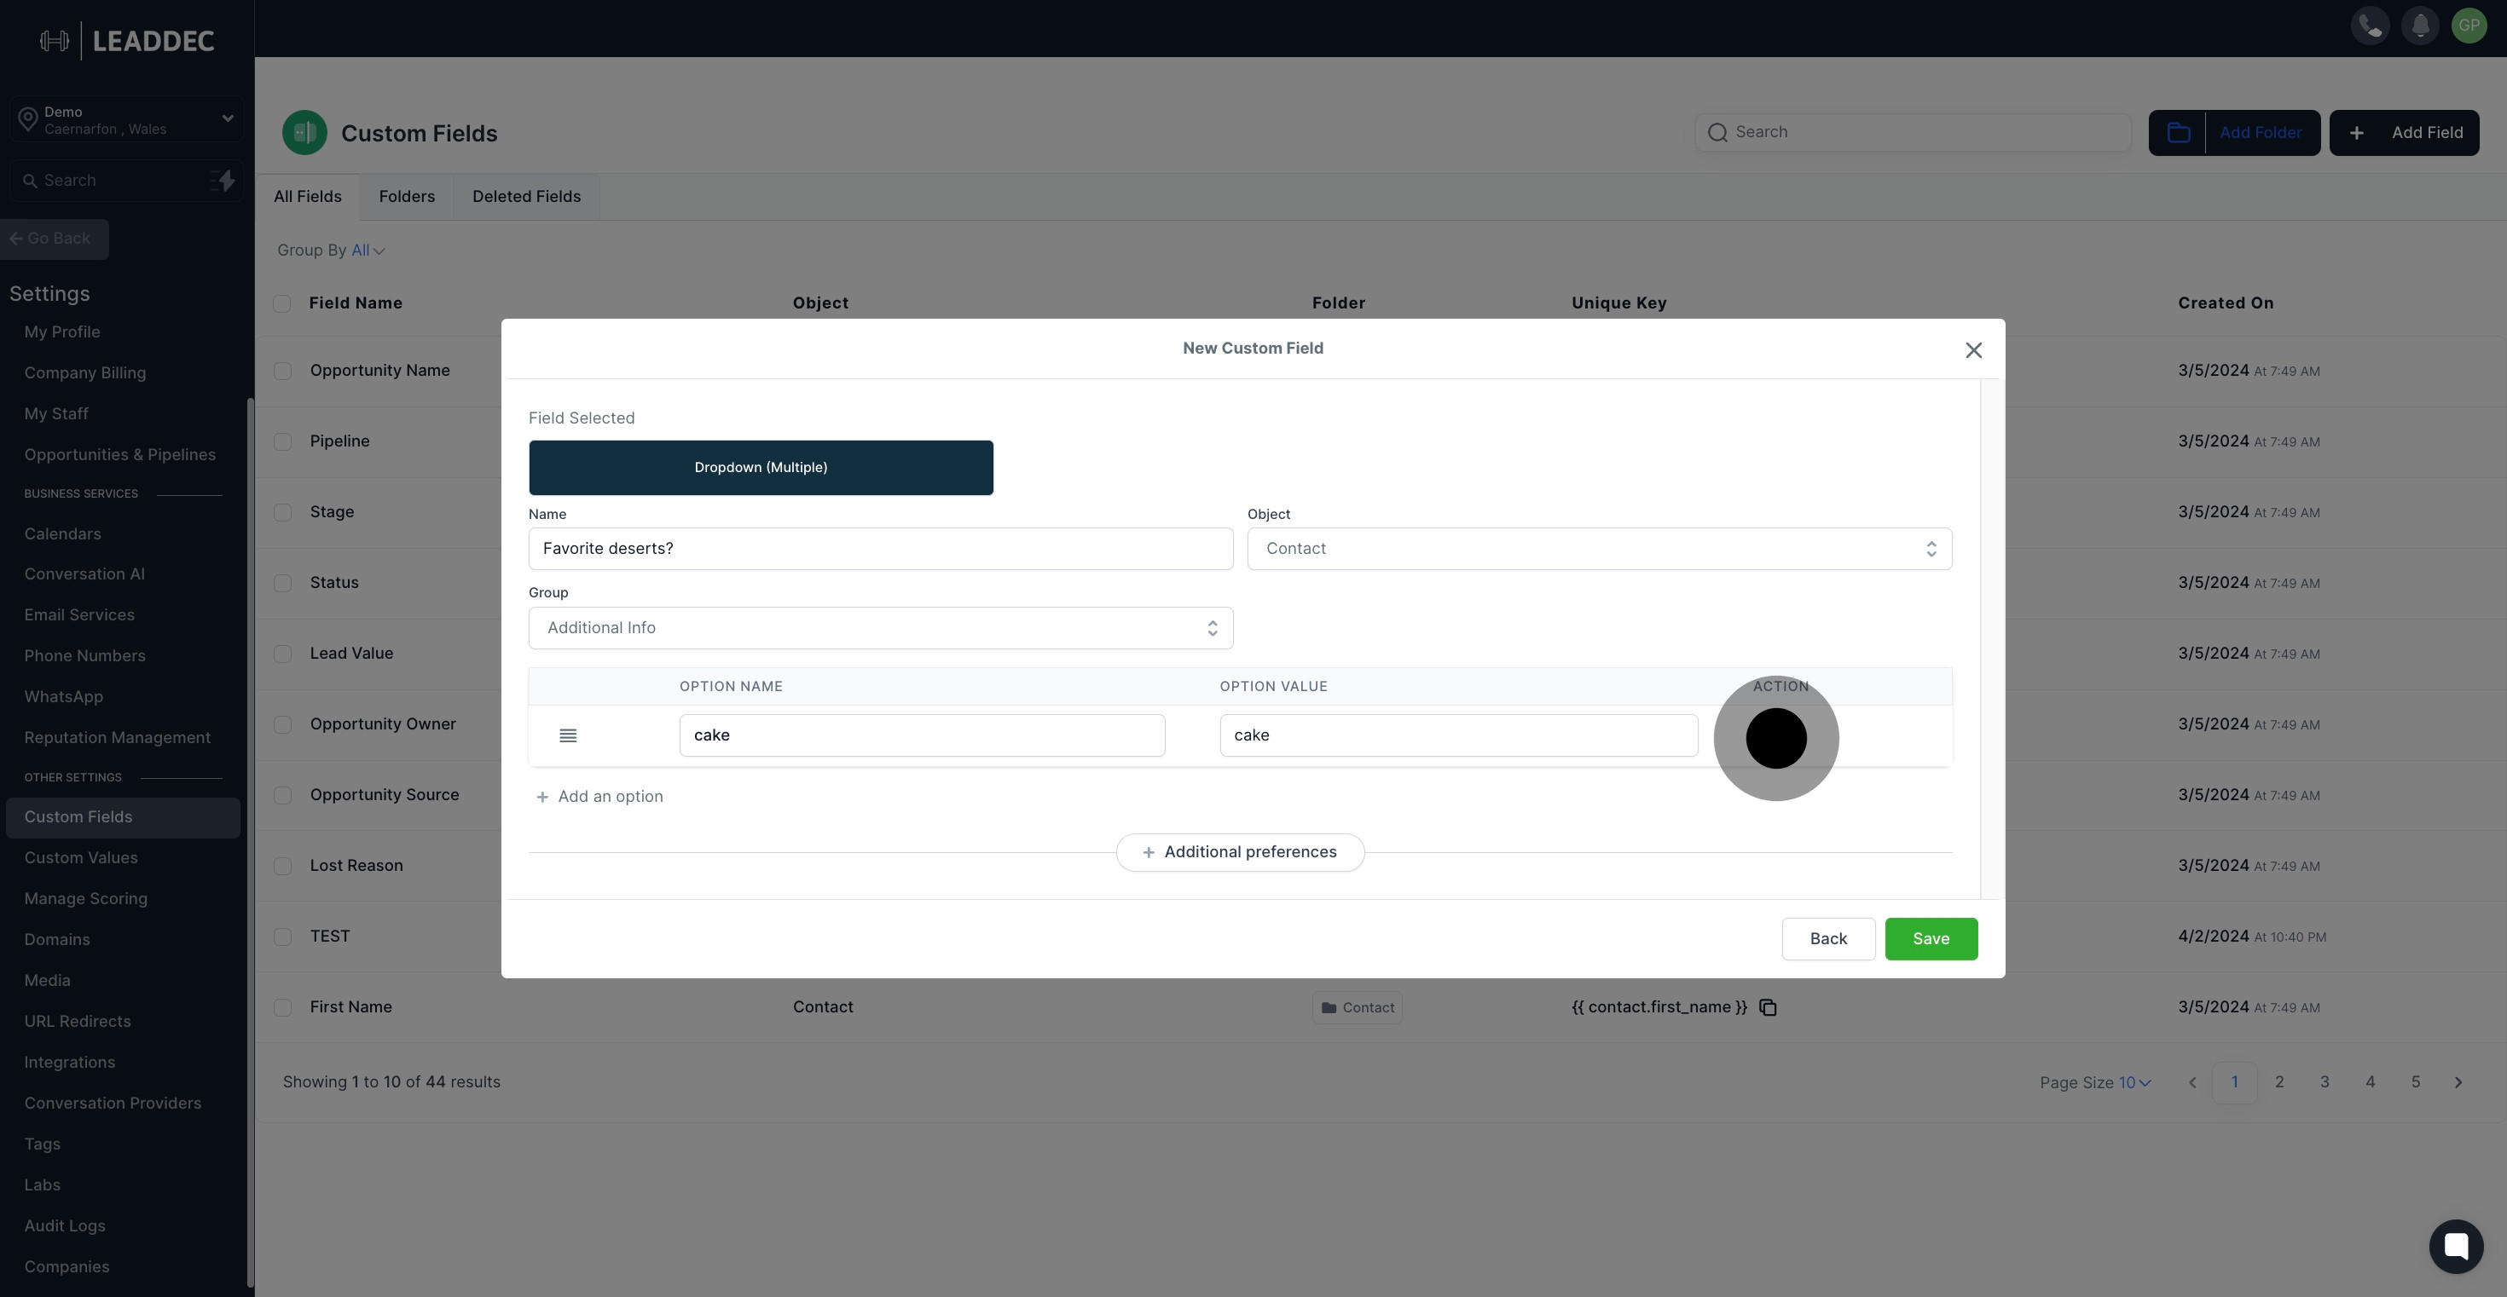Click the Go Back button in sidebar
This screenshot has width=2507, height=1297.
tap(55, 239)
